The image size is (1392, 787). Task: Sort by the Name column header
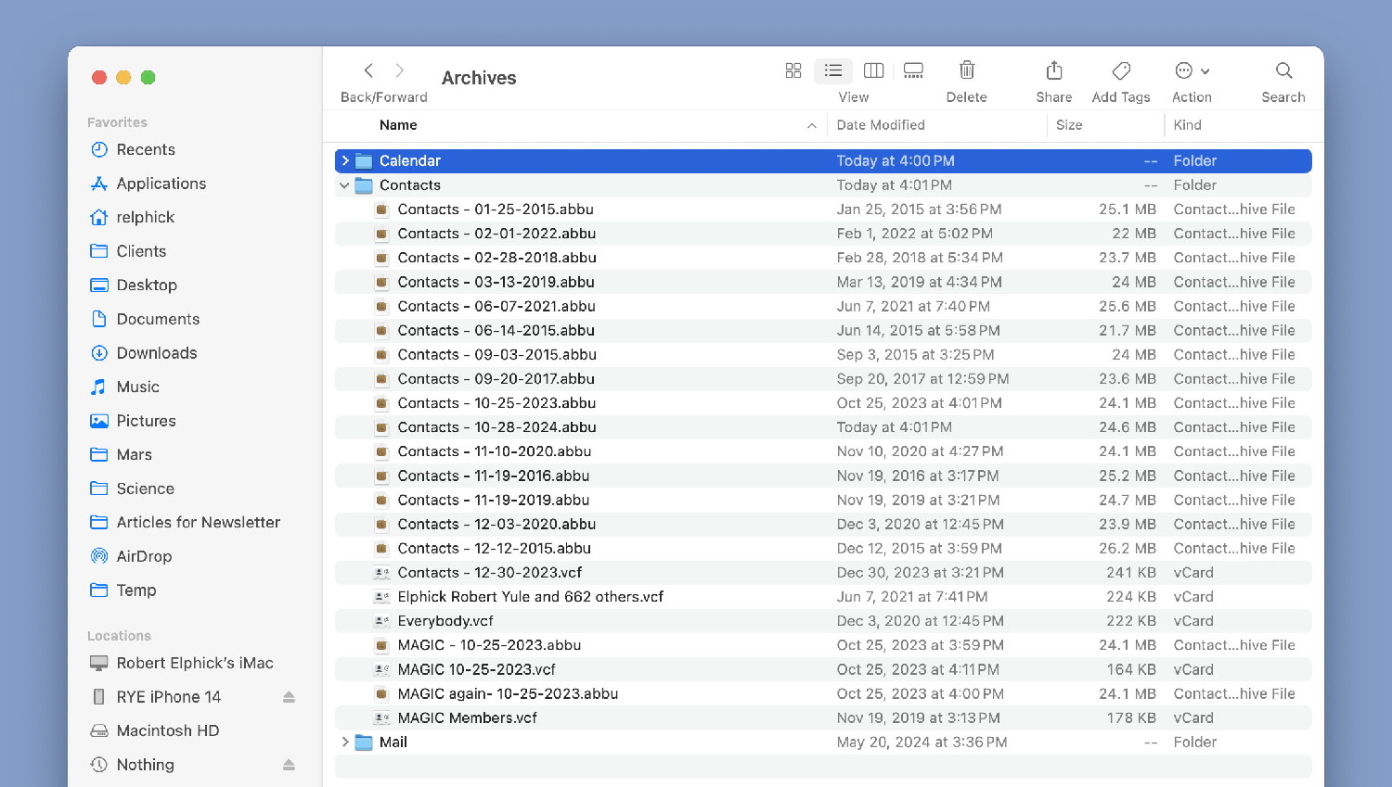(398, 125)
